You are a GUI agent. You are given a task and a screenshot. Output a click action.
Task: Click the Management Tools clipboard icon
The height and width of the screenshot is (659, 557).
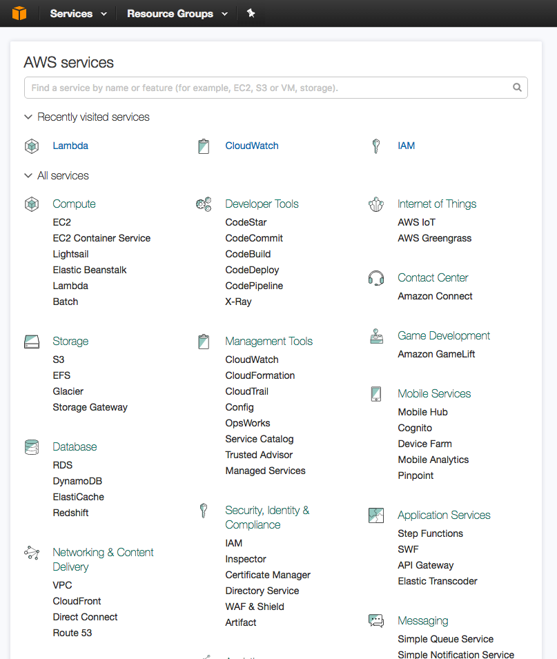click(x=204, y=342)
